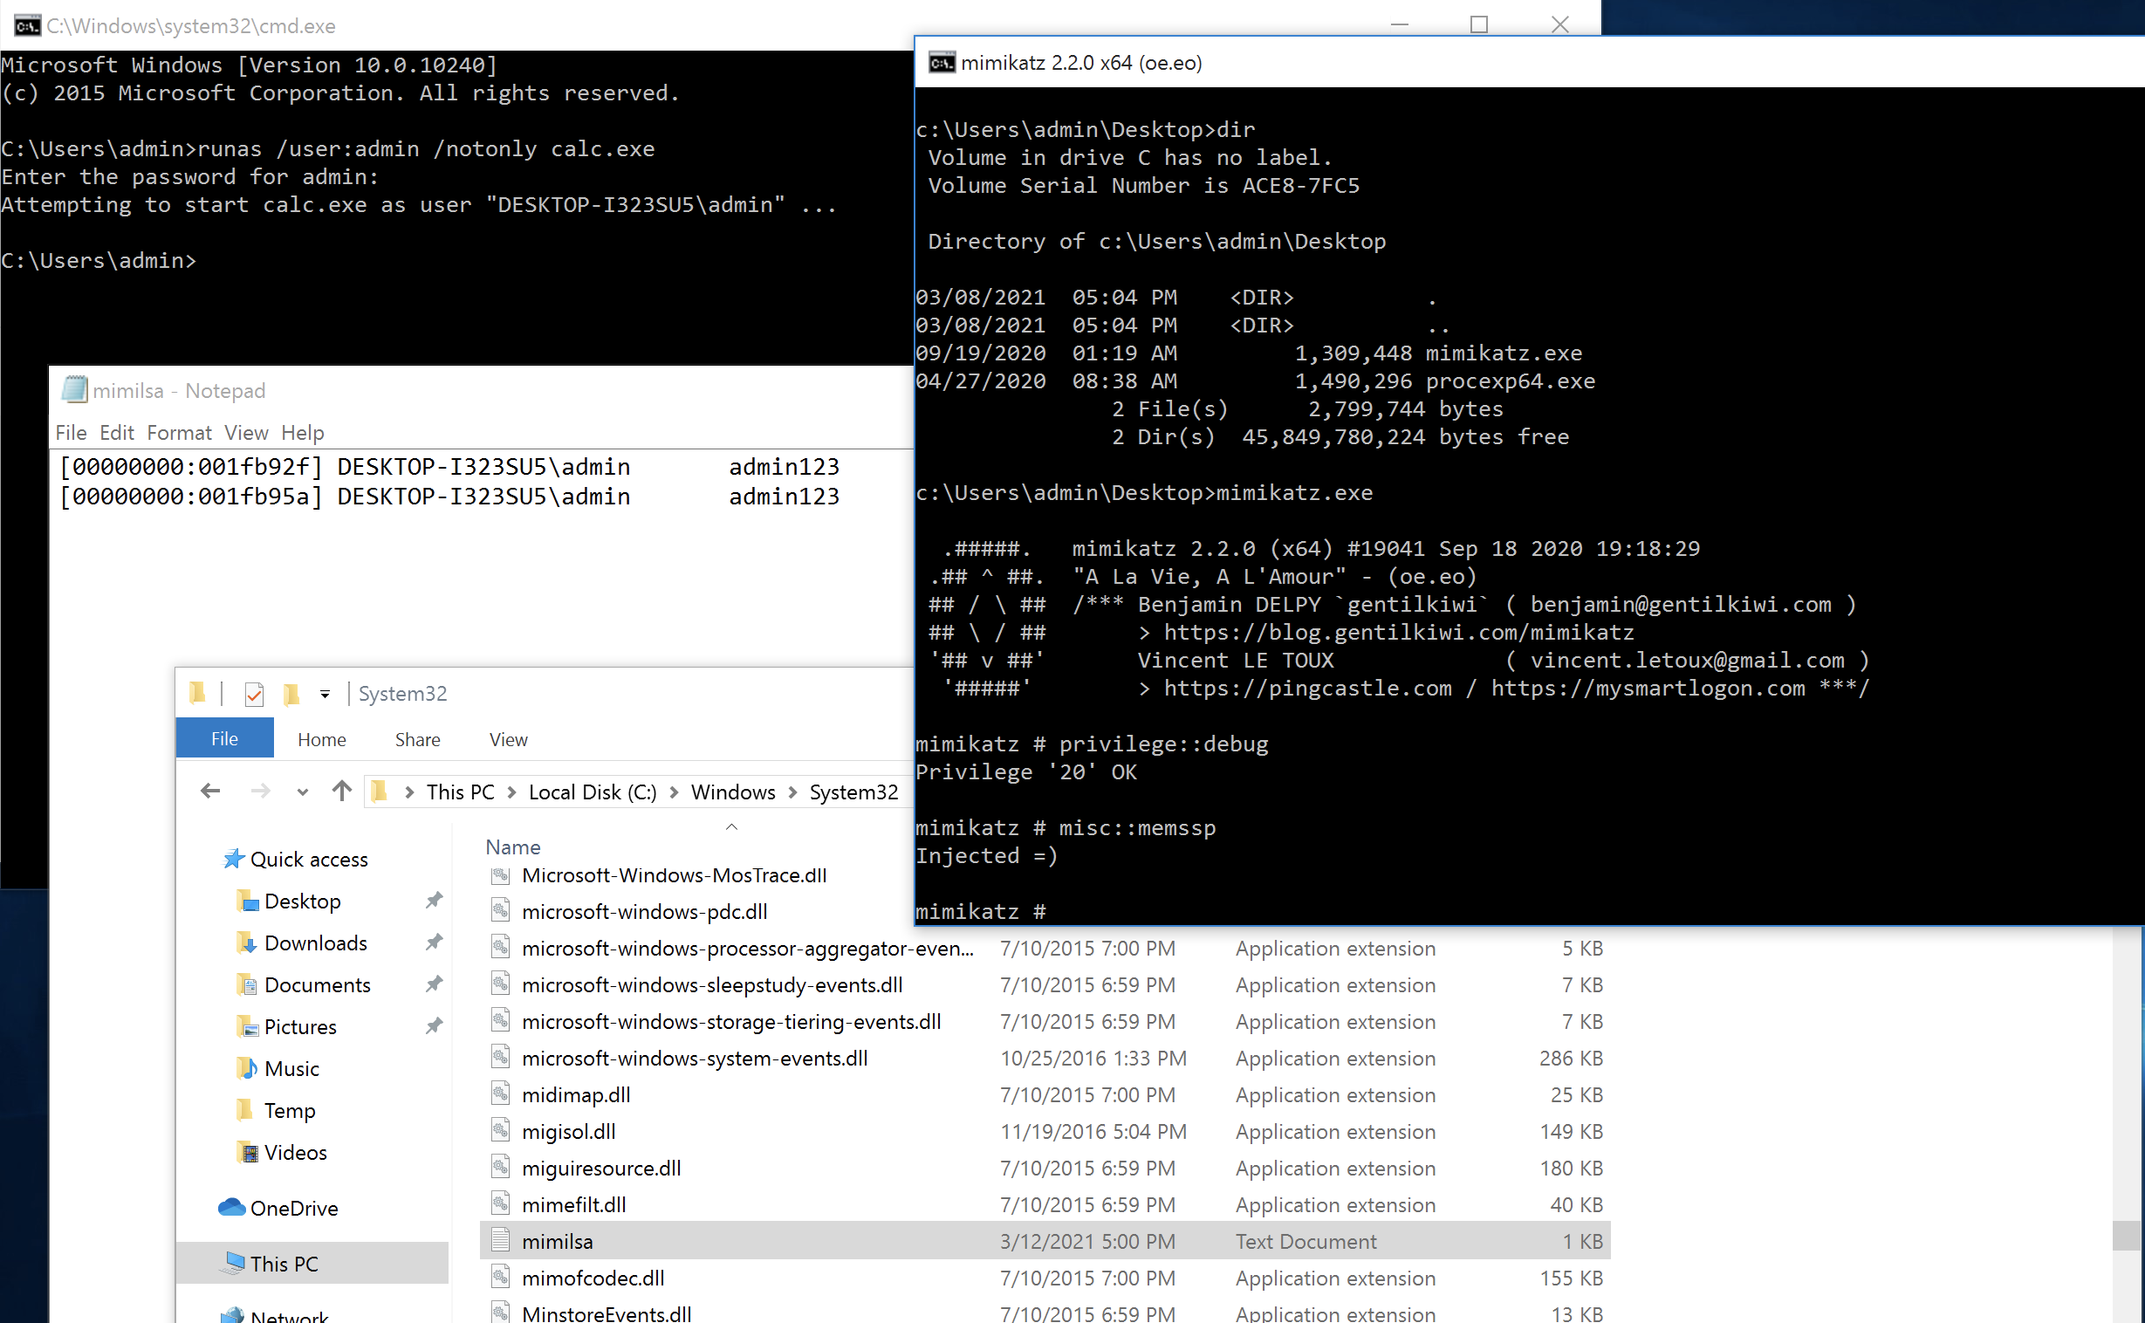Select the mimilsa text document file
Image resolution: width=2145 pixels, height=1323 pixels.
pos(558,1241)
